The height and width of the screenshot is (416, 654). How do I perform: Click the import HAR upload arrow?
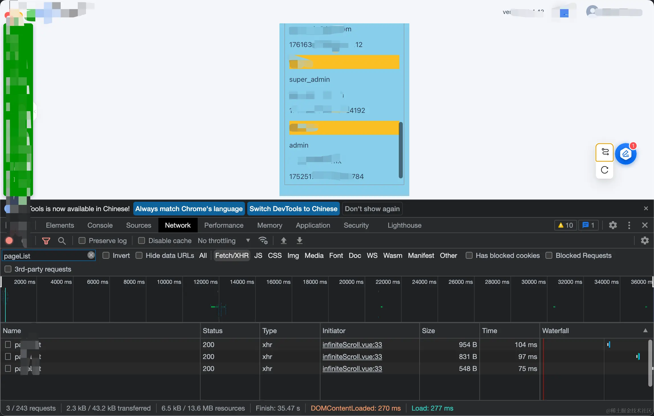click(x=283, y=240)
